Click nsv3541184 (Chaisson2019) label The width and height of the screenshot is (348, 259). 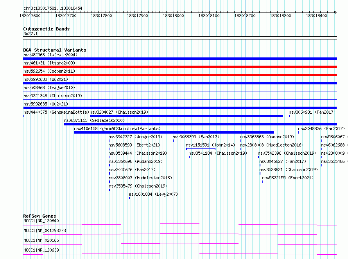click(x=218, y=153)
